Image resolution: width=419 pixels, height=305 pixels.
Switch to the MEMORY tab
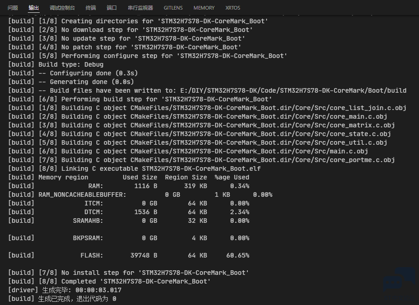point(204,8)
